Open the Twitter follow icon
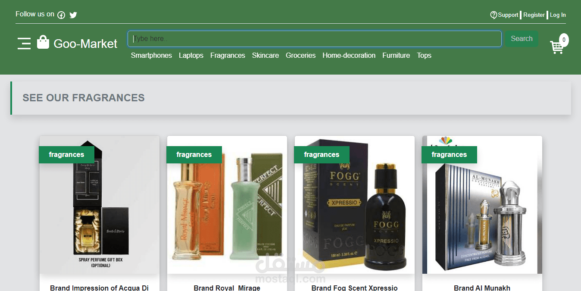This screenshot has height=291, width=581. point(73,15)
